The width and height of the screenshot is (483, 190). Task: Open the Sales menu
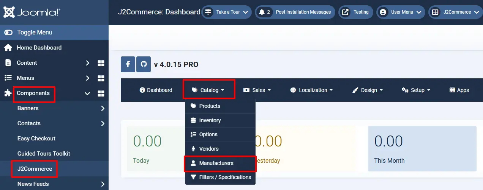pos(257,90)
